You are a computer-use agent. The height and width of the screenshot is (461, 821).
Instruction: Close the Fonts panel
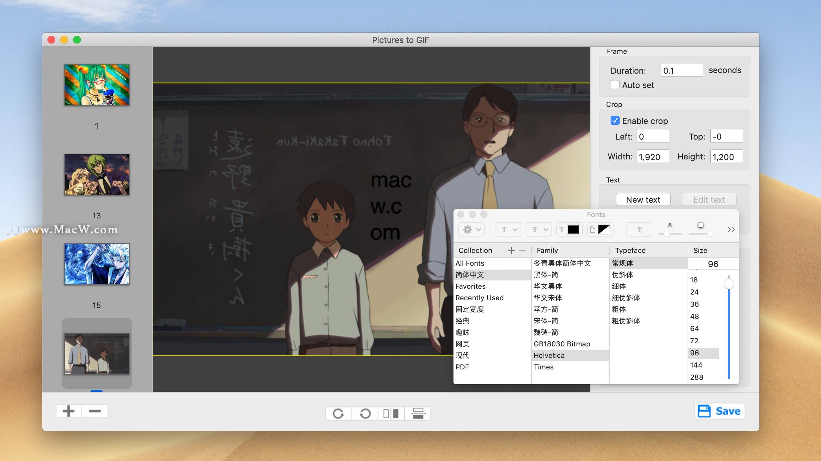pyautogui.click(x=461, y=214)
